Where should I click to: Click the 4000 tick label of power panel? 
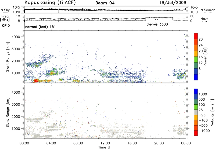click(x=16, y=37)
